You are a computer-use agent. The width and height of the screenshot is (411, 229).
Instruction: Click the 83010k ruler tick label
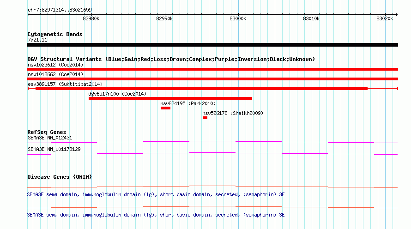(x=311, y=18)
